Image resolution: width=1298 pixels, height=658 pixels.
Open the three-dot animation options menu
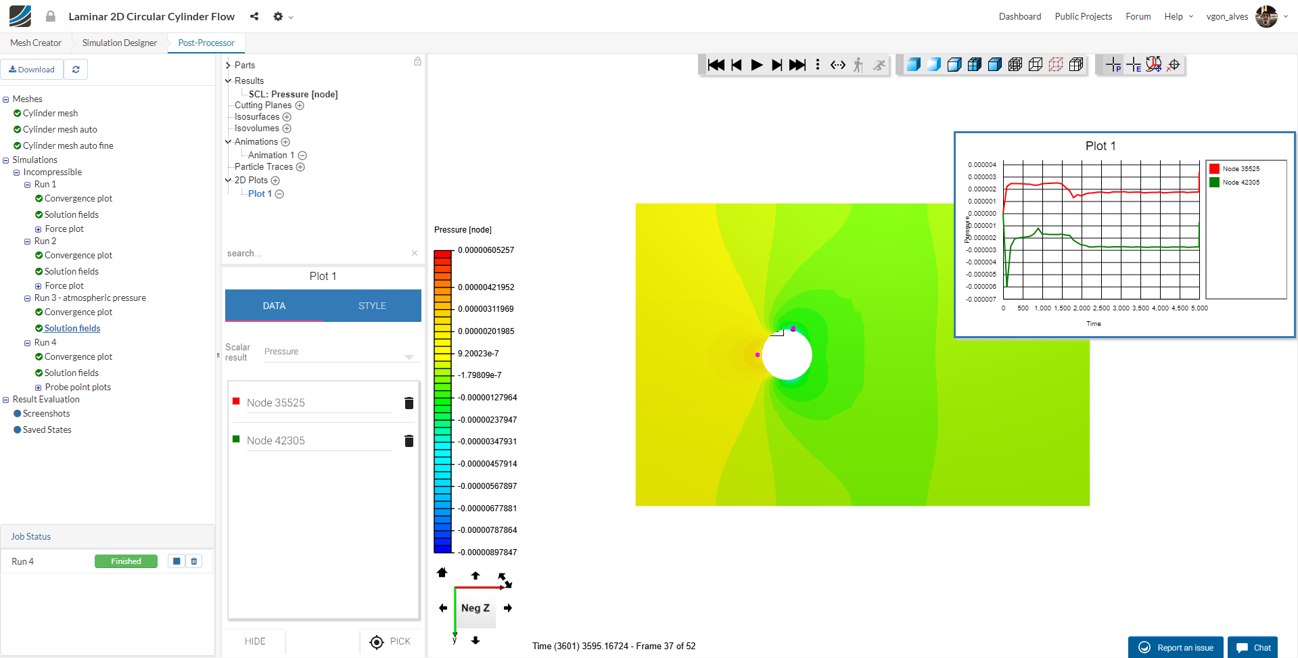[818, 65]
